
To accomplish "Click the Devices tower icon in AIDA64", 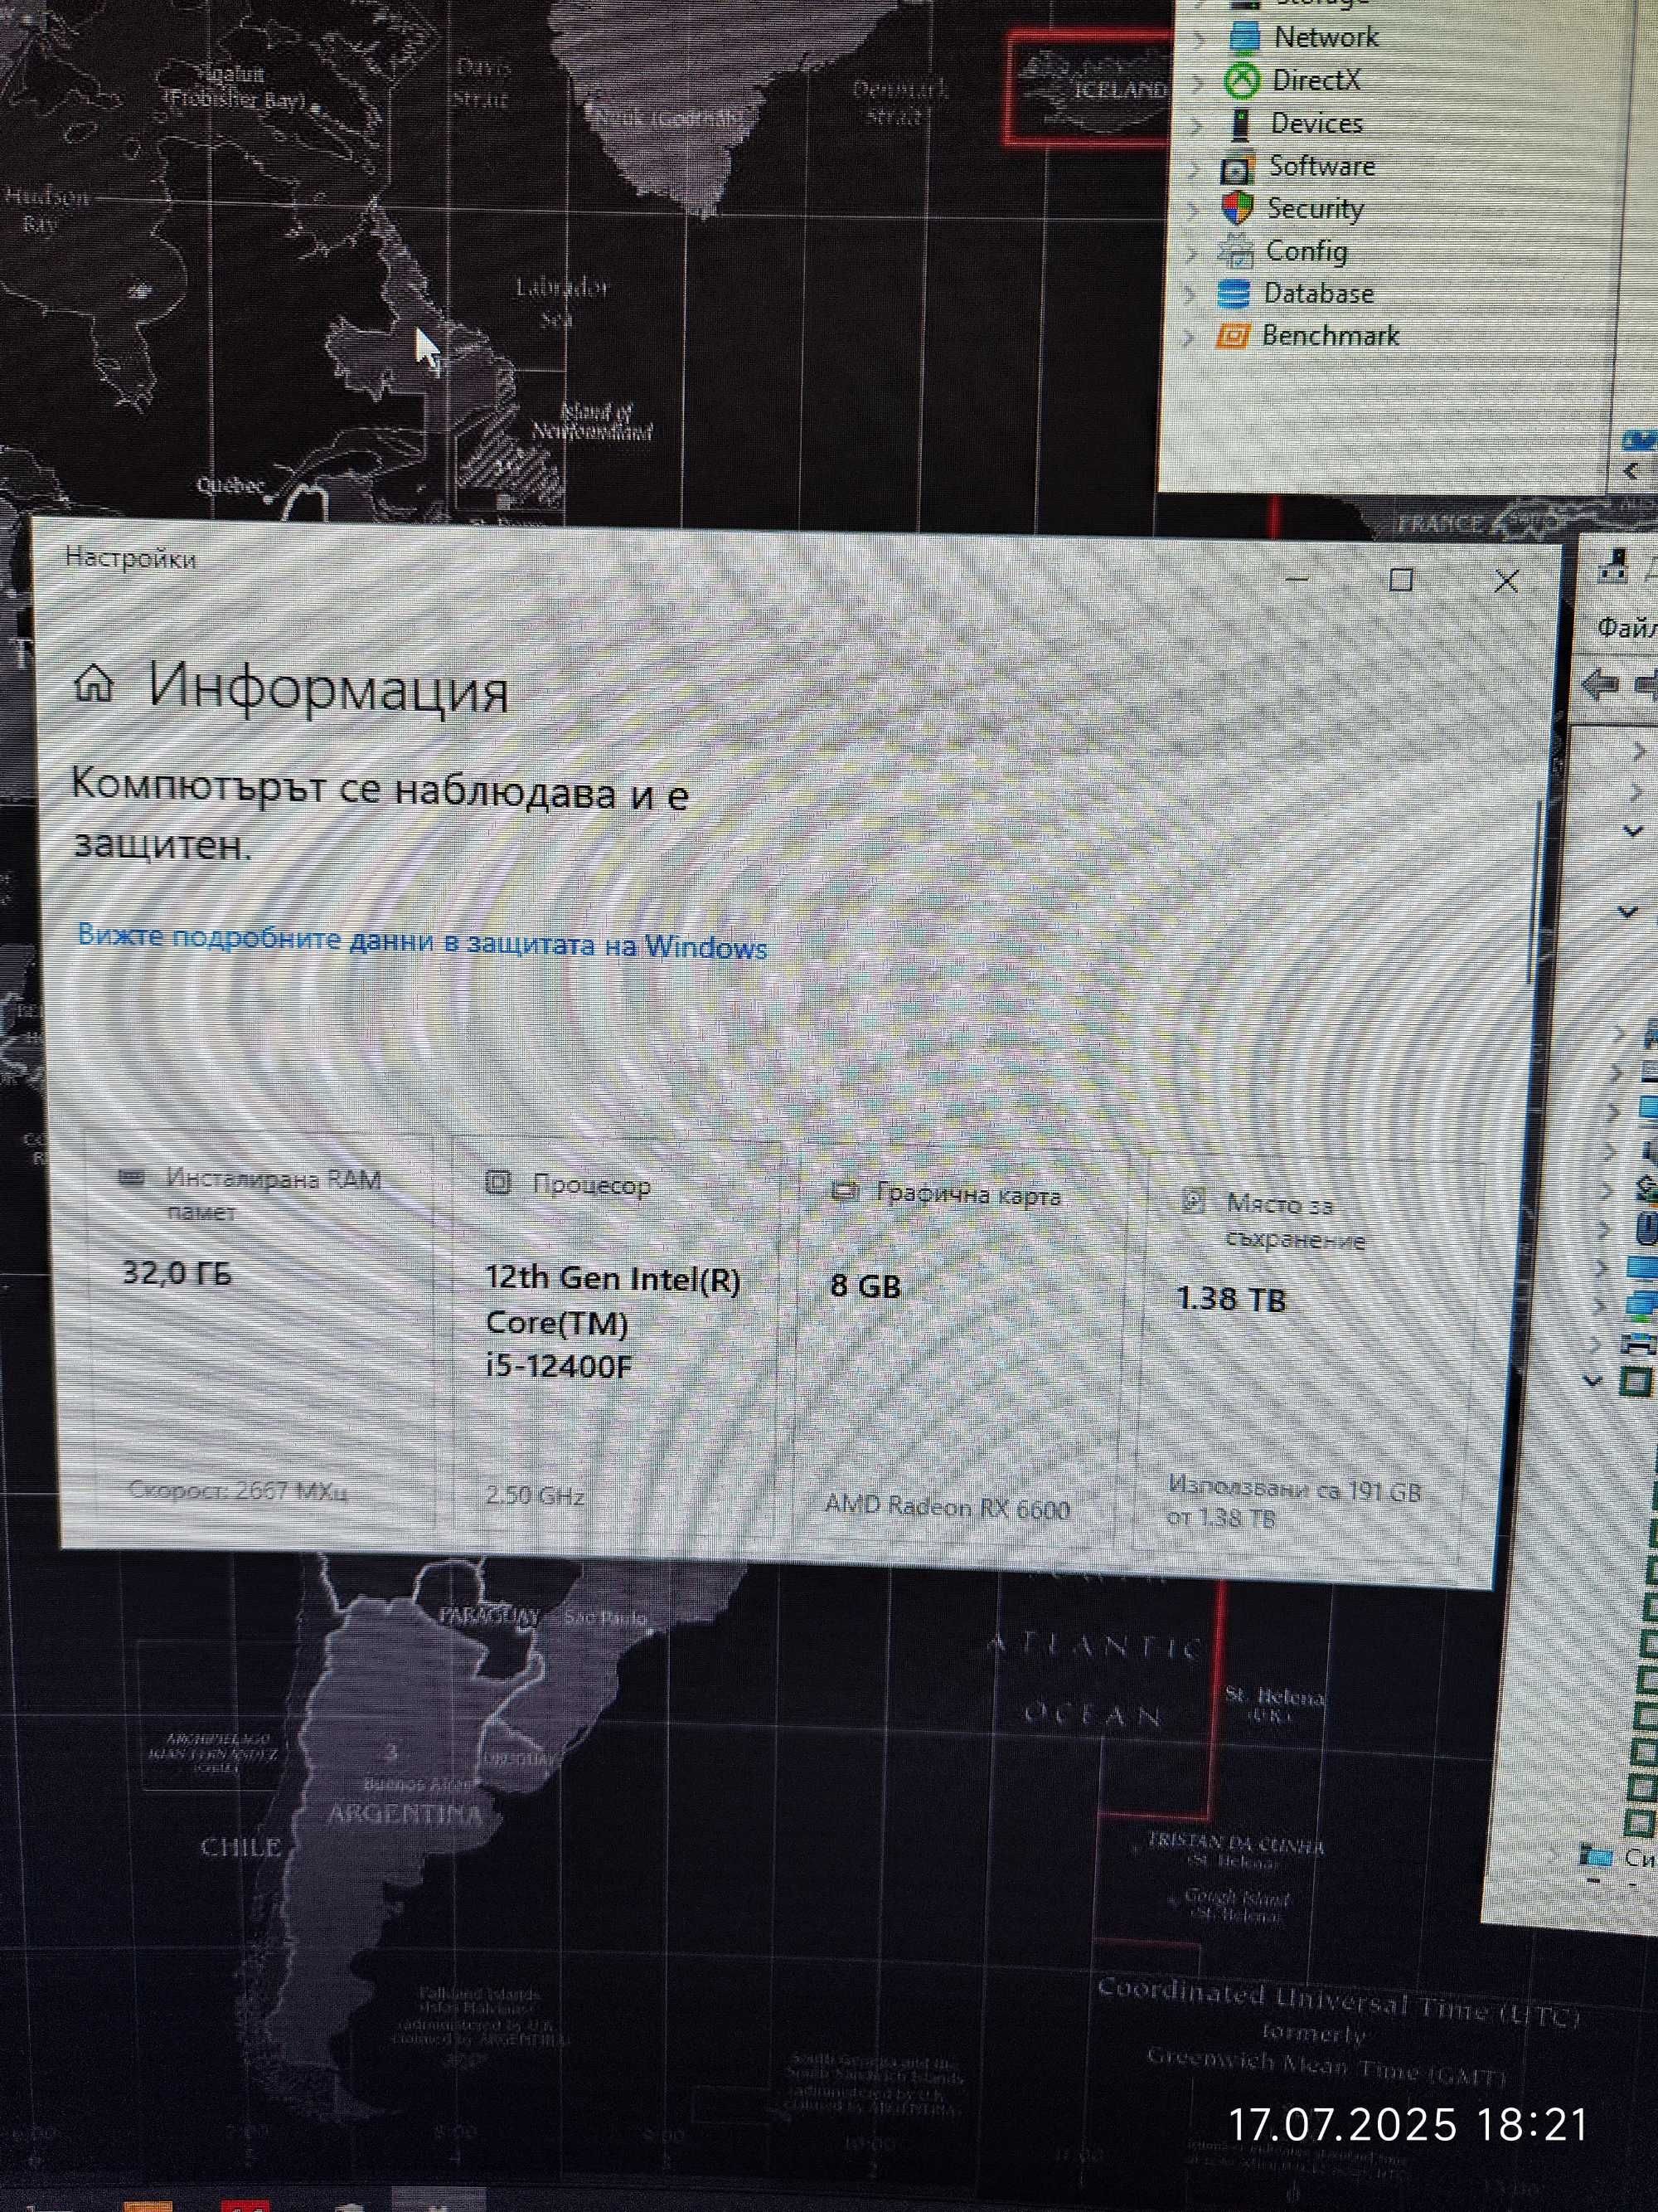I will pos(1240,124).
